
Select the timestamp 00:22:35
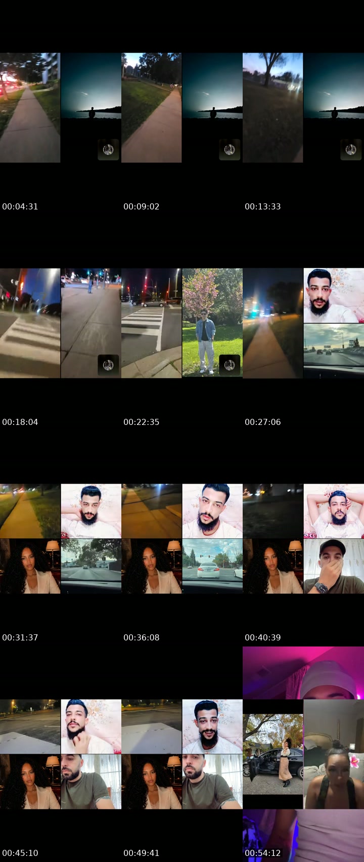[x=142, y=422]
